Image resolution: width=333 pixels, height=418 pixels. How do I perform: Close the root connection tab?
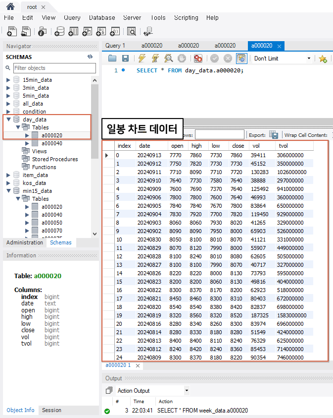click(44, 7)
